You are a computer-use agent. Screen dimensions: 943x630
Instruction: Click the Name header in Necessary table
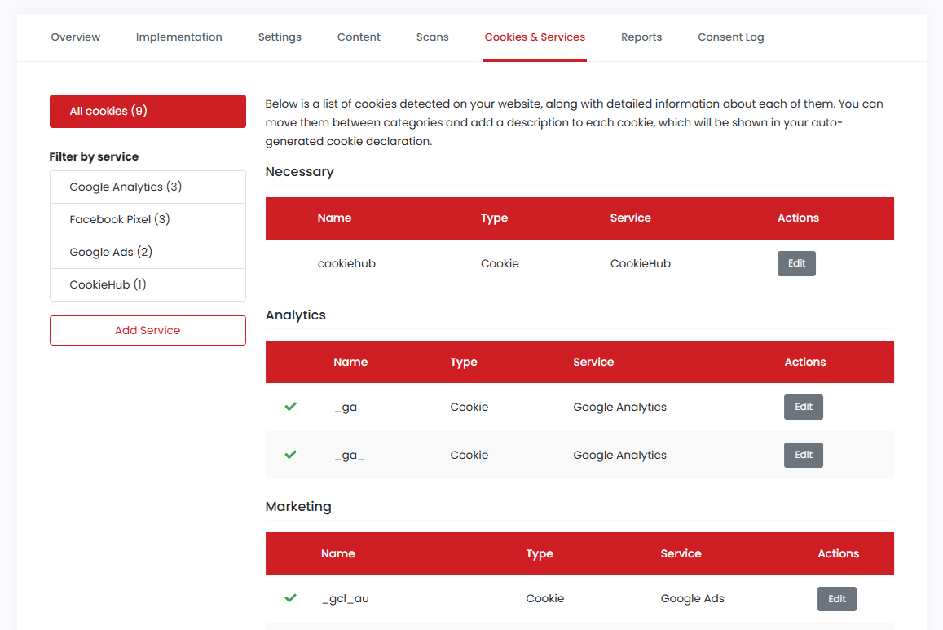point(334,218)
